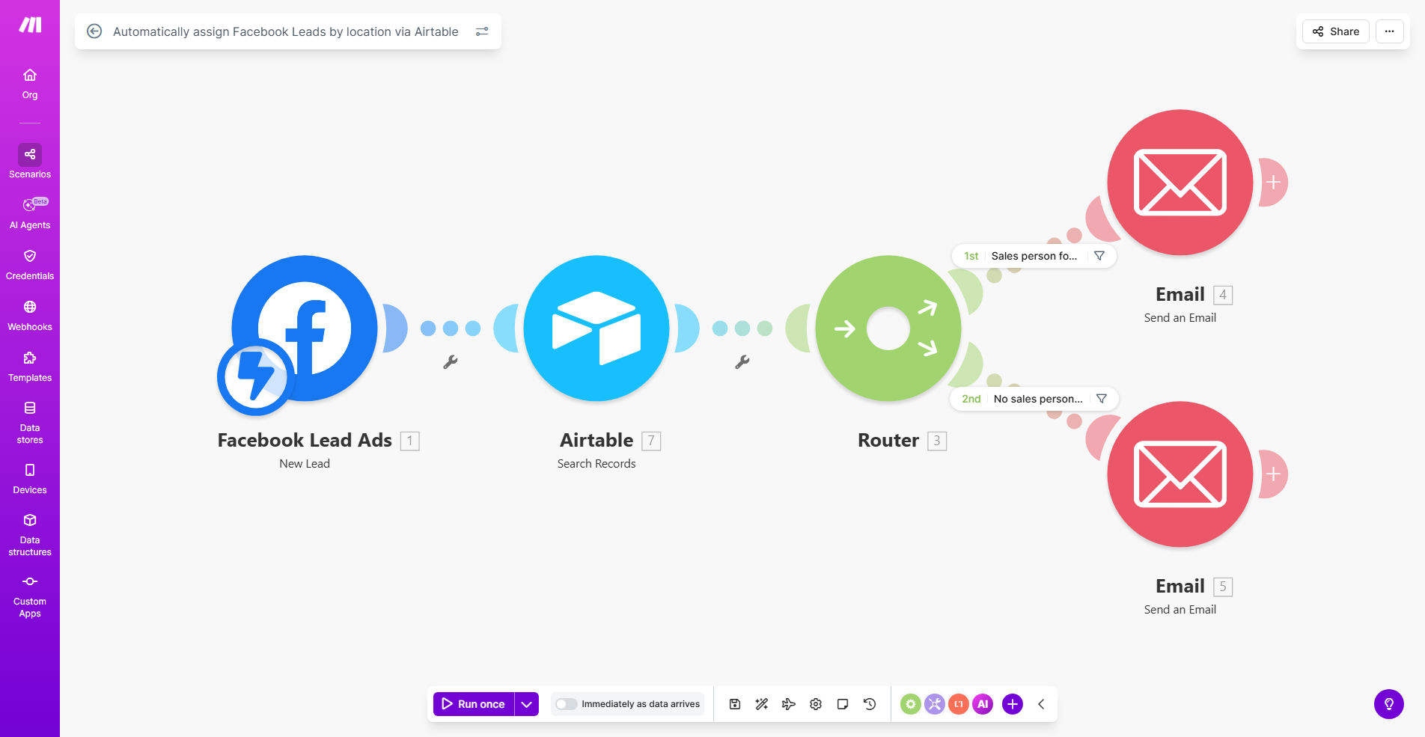The height and width of the screenshot is (737, 1425).
Task: Click filter funnel icon on 2nd route
Action: [1102, 399]
